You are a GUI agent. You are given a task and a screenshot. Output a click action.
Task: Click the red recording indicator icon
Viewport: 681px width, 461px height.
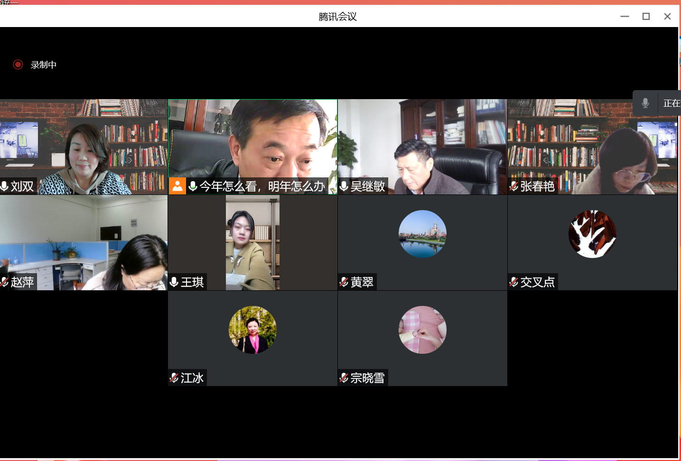[18, 65]
